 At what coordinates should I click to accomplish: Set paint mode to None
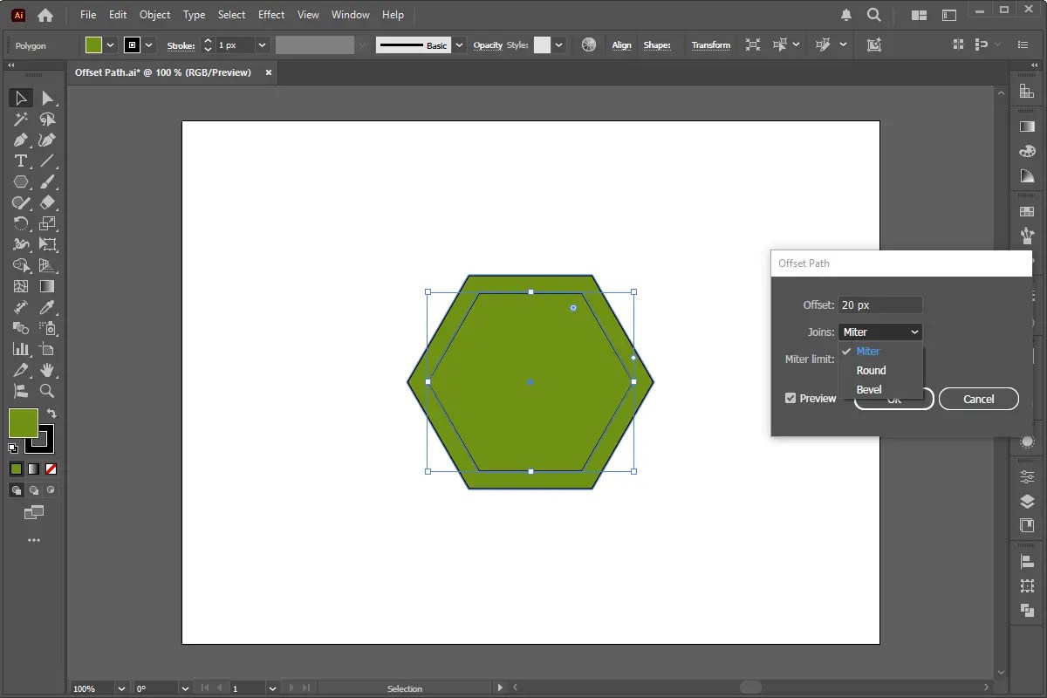[x=51, y=469]
